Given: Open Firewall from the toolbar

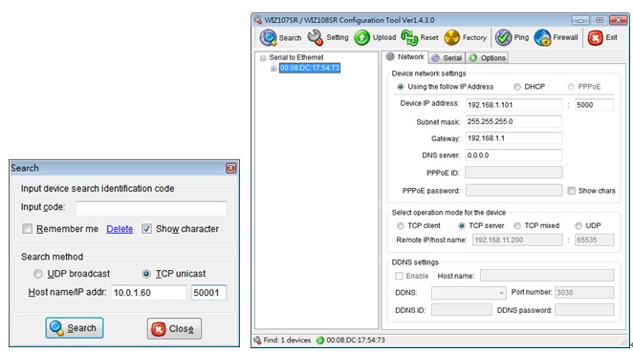Looking at the screenshot, I should click(x=542, y=37).
